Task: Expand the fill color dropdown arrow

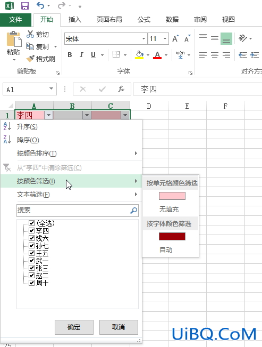Action: point(148,55)
